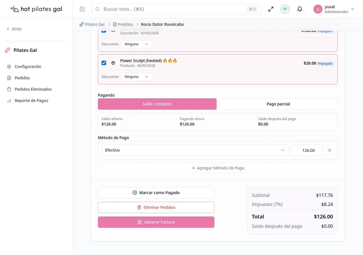Click the hot pilates gal logo
Viewport: 363px width, 255px height.
tap(36, 9)
